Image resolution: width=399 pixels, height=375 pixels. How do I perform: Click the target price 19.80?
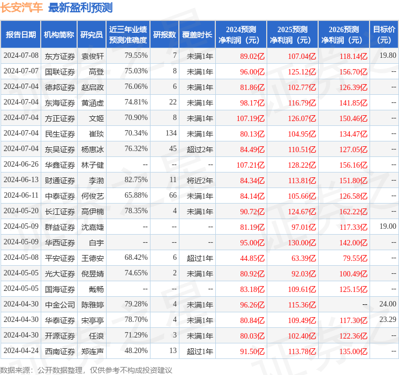(388, 55)
